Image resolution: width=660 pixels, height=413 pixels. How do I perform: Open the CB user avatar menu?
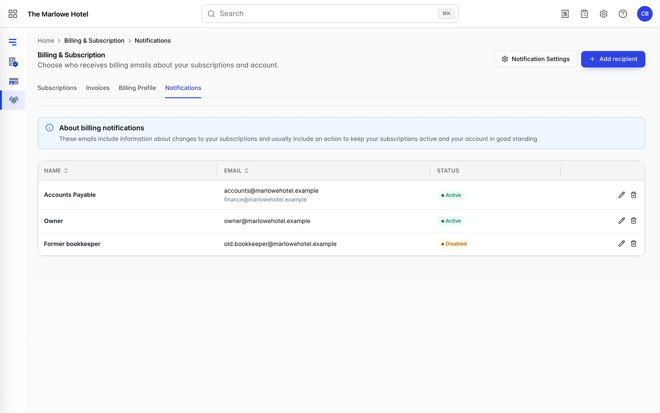tap(645, 14)
